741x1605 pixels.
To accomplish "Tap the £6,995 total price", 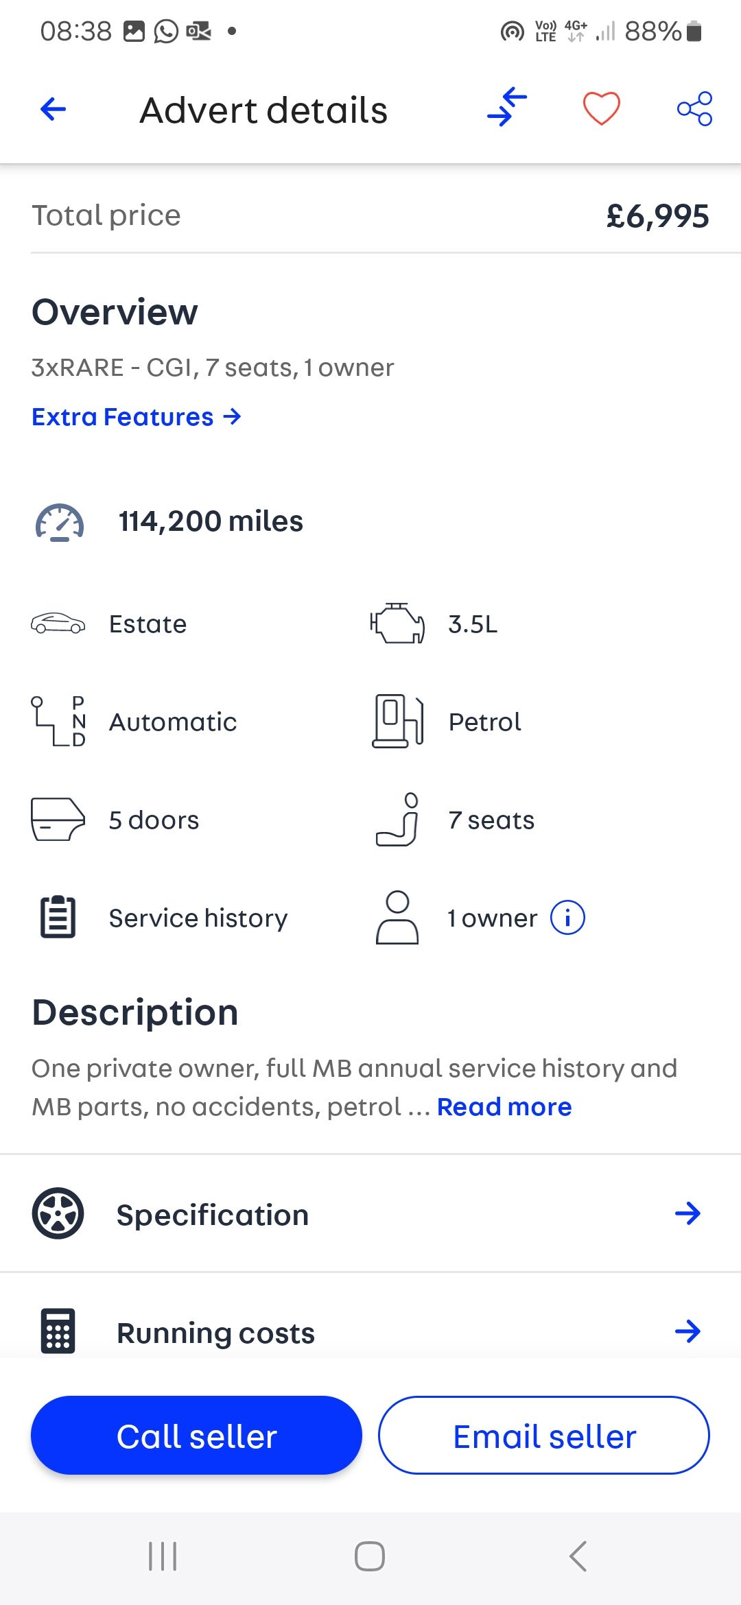I will coord(657,217).
